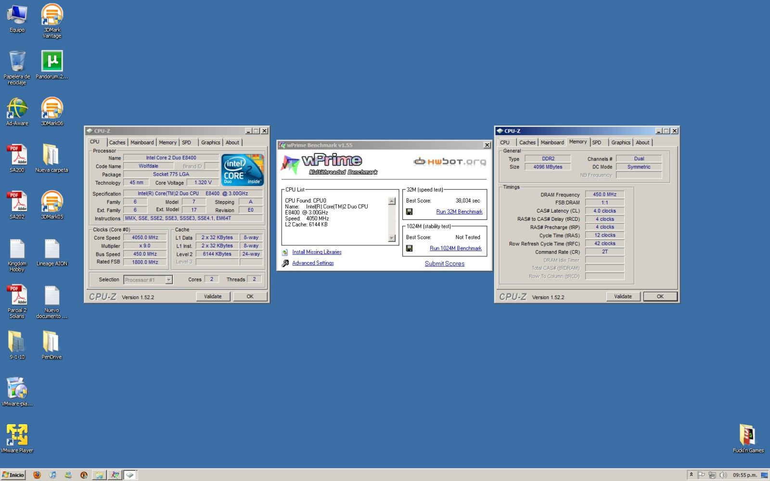
Task: Launch the Ad-Aware desktop shortcut
Action: (17, 112)
